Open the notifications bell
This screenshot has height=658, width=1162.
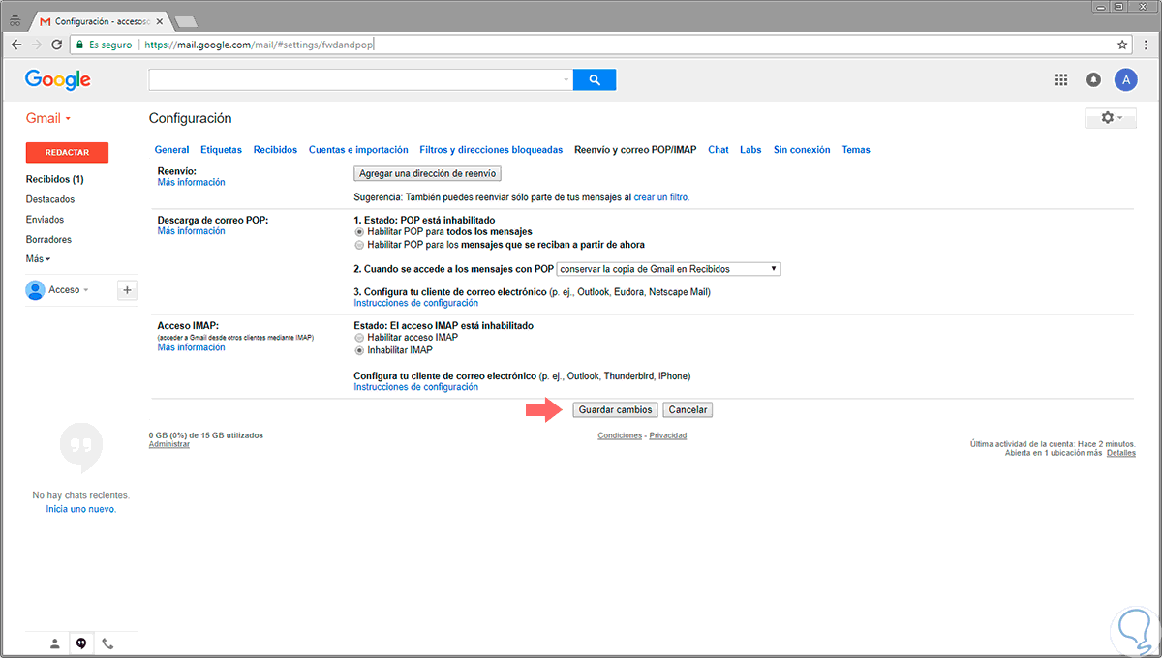1093,80
